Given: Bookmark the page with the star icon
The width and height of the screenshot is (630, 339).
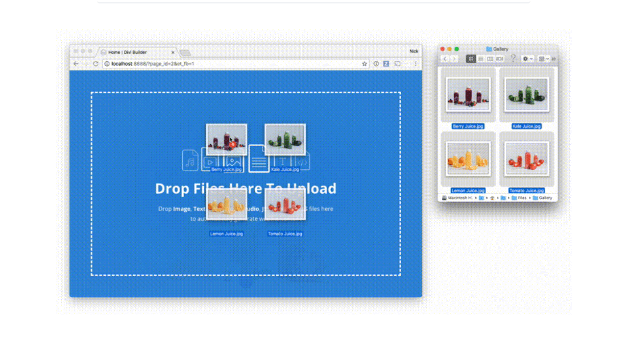Looking at the screenshot, I should 363,64.
